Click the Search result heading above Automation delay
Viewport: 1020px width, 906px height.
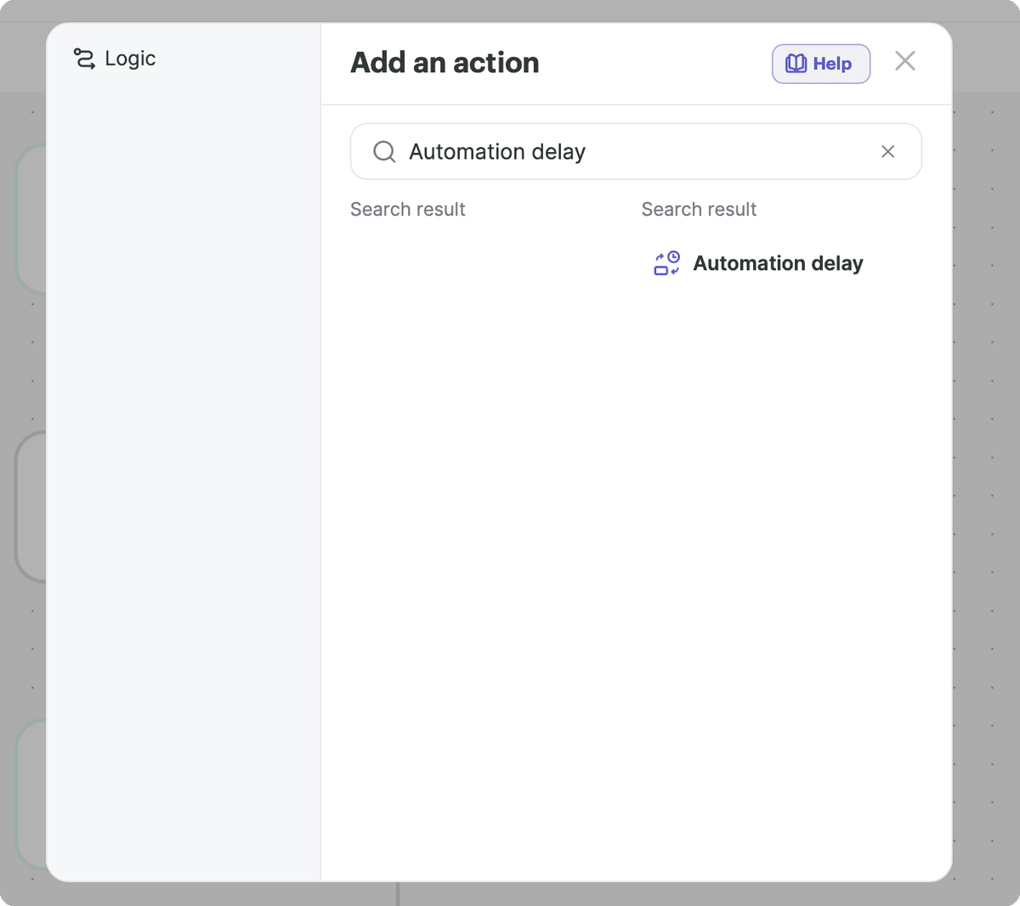tap(699, 209)
